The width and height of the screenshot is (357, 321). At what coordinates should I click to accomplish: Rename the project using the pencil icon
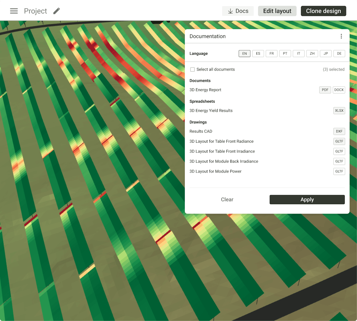56,11
